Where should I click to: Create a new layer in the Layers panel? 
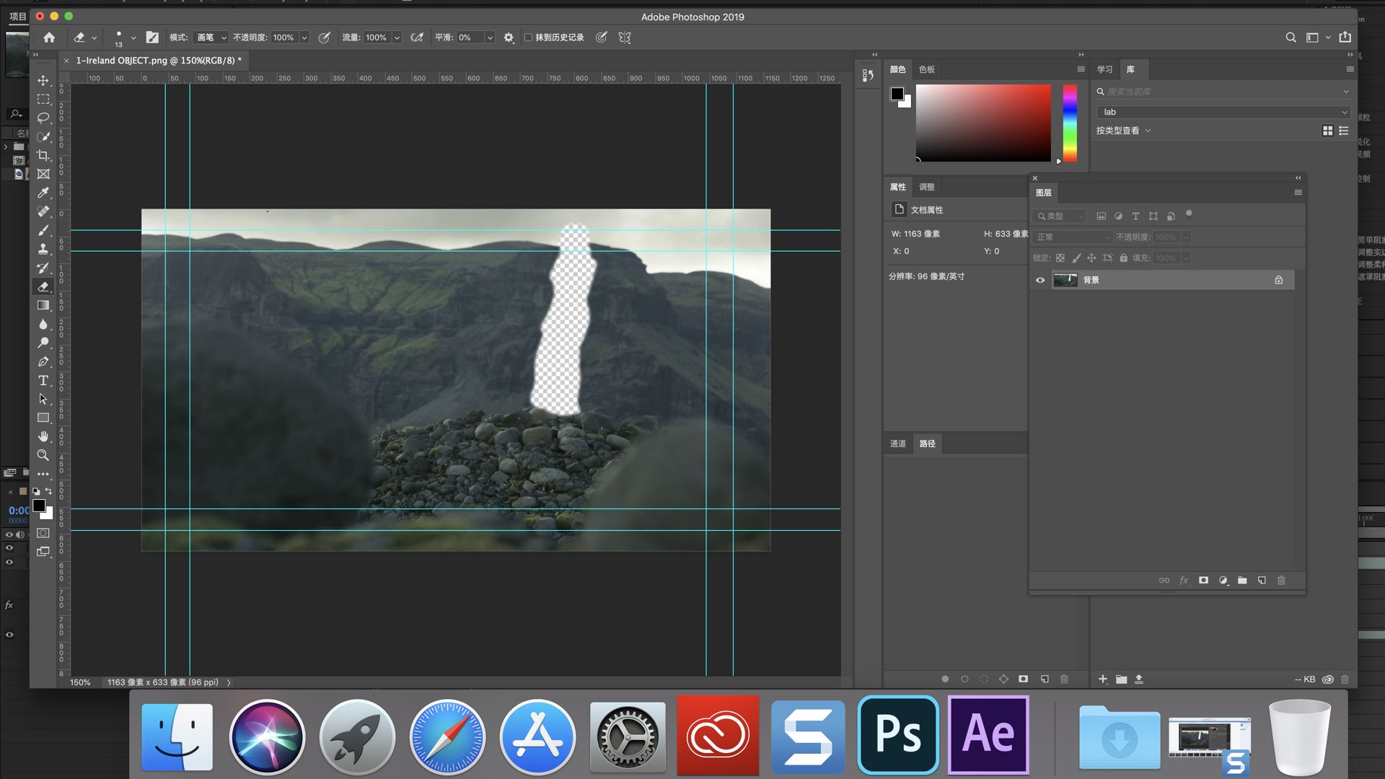coord(1262,581)
